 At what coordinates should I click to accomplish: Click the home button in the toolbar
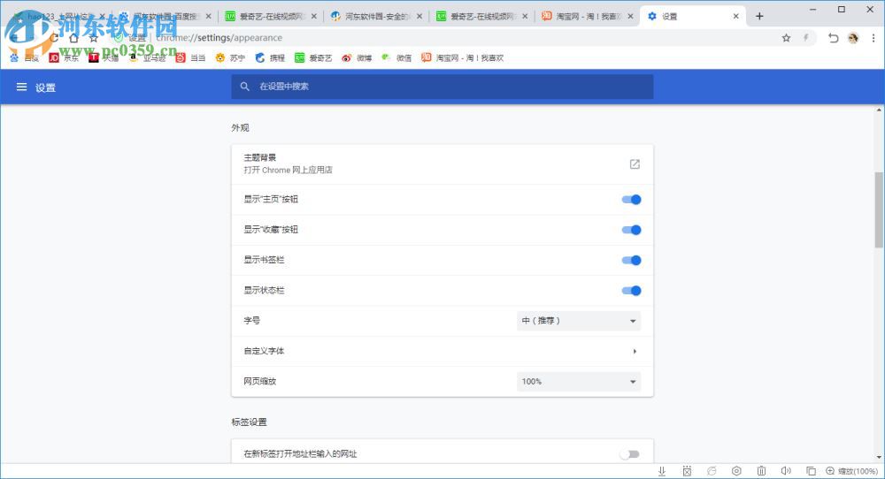coord(73,38)
